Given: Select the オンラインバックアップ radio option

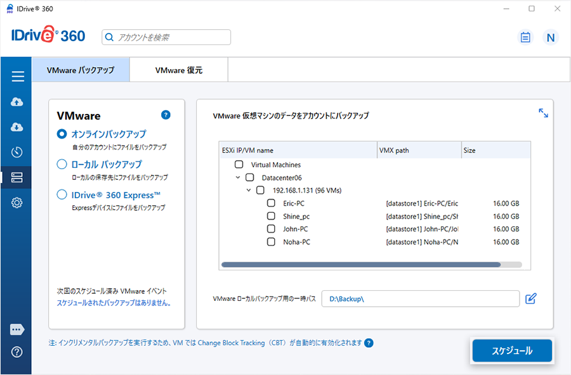Looking at the screenshot, I should [x=62, y=134].
